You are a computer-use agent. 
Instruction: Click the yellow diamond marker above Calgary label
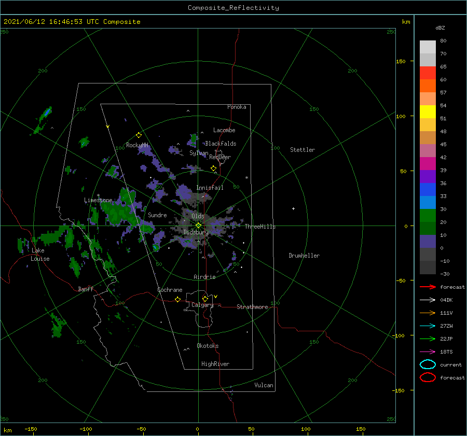(x=205, y=299)
